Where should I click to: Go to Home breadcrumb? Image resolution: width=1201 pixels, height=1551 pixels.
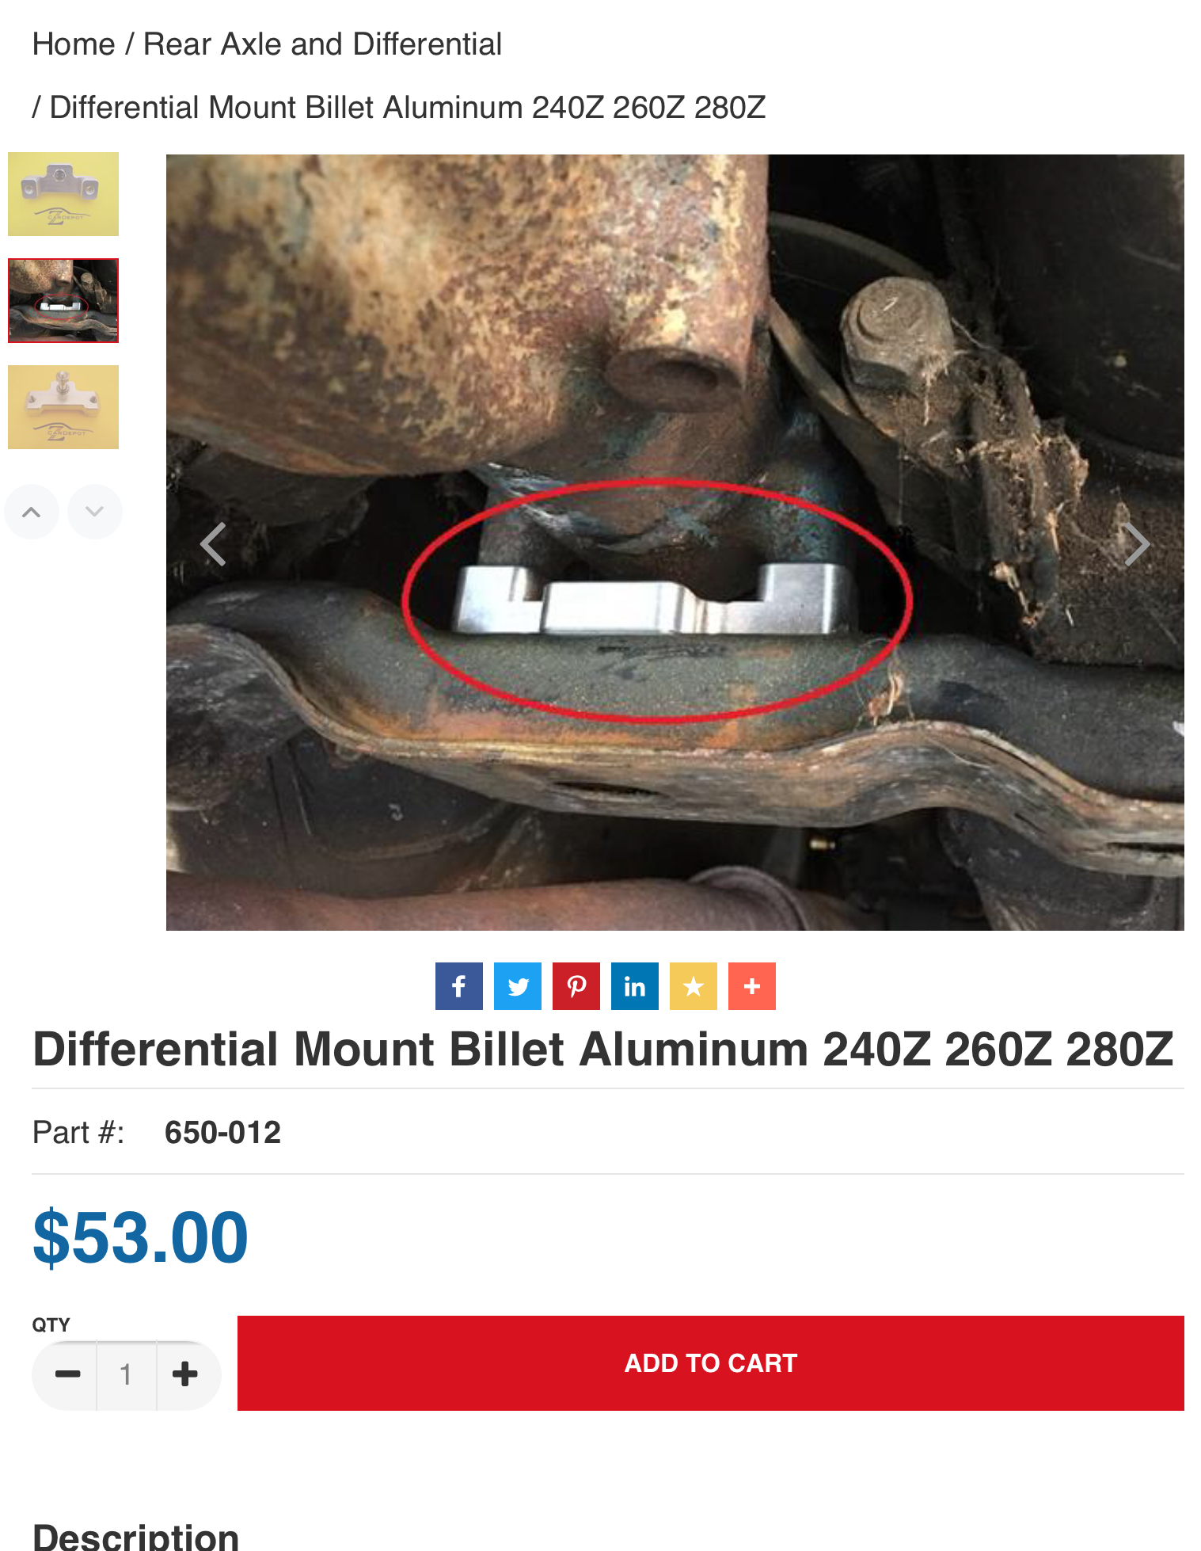74,44
